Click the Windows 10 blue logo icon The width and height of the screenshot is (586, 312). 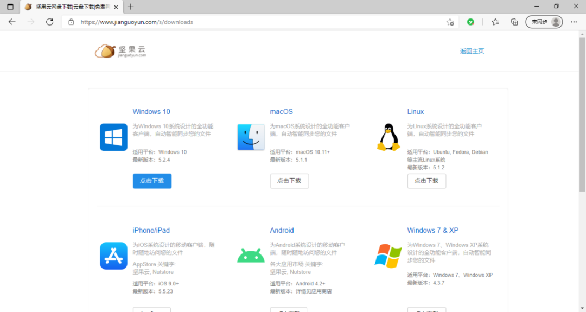(113, 137)
